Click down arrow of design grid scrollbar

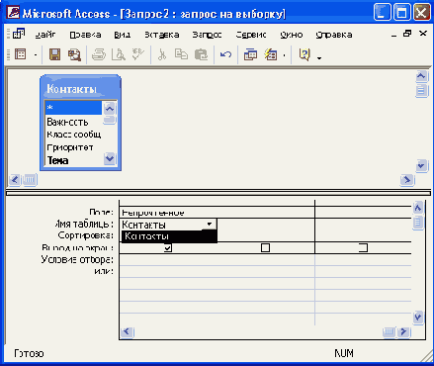coord(418,318)
